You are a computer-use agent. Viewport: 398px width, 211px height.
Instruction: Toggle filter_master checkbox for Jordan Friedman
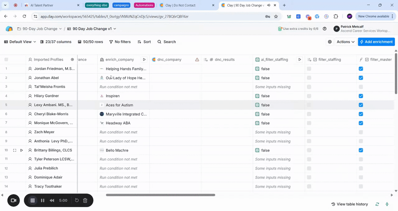point(361,69)
